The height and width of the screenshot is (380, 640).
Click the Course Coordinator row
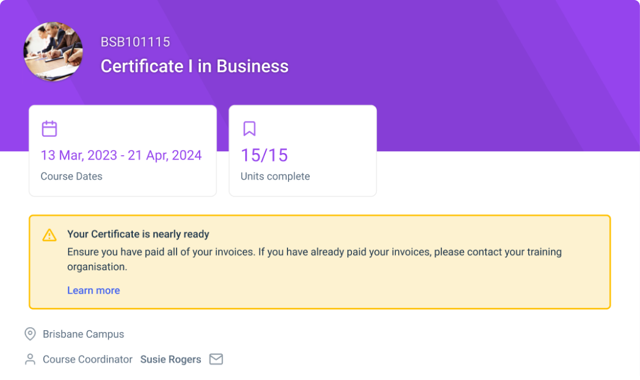87,359
